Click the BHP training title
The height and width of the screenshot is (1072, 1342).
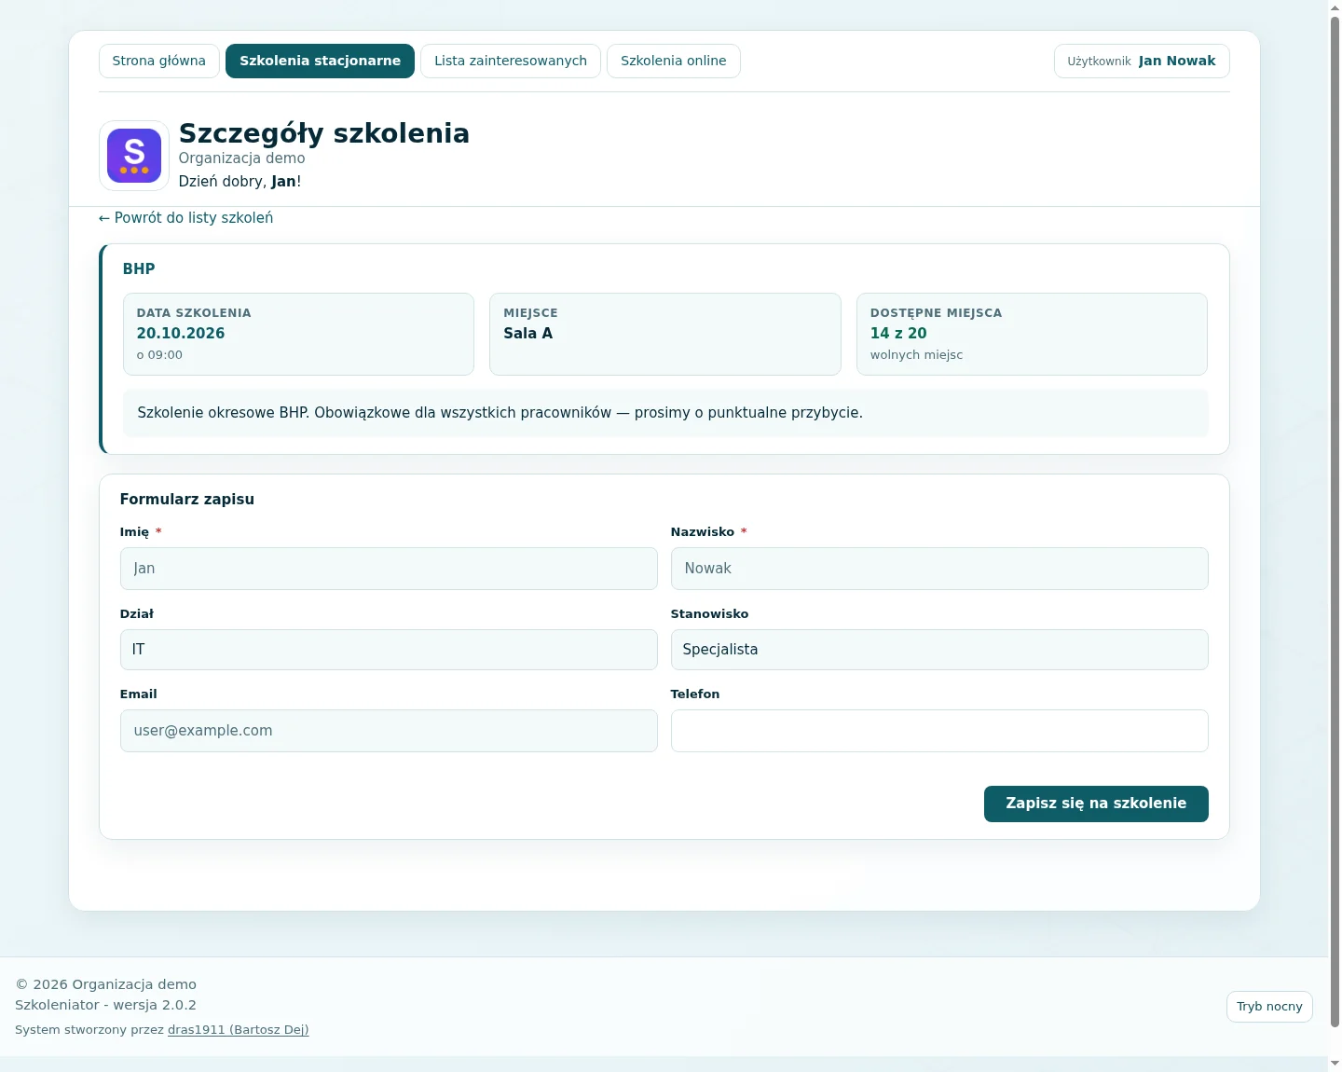(139, 268)
